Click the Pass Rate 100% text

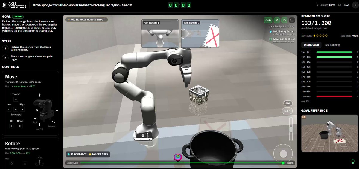[349, 36]
